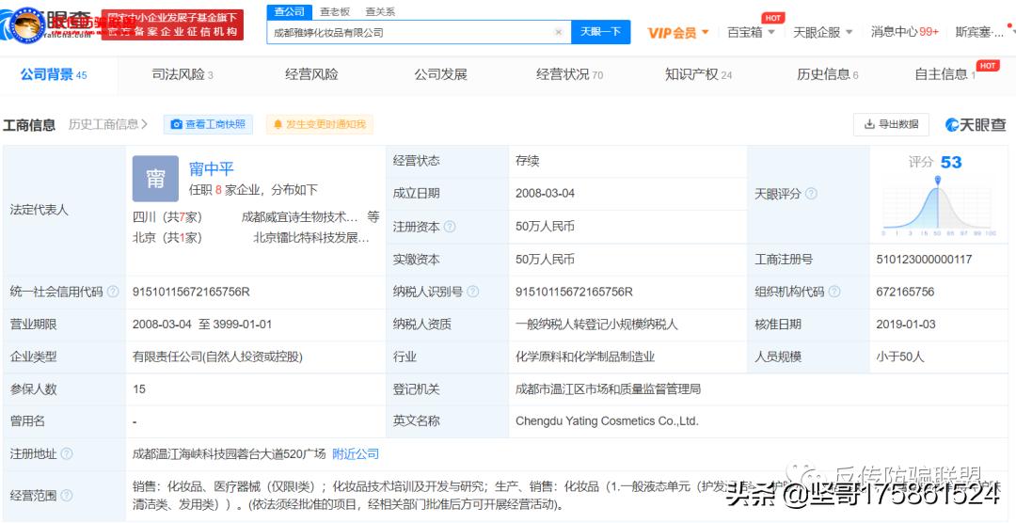This screenshot has height=523, width=1016.
Task: Click 经营状态 value 存续
Action: click(x=528, y=161)
